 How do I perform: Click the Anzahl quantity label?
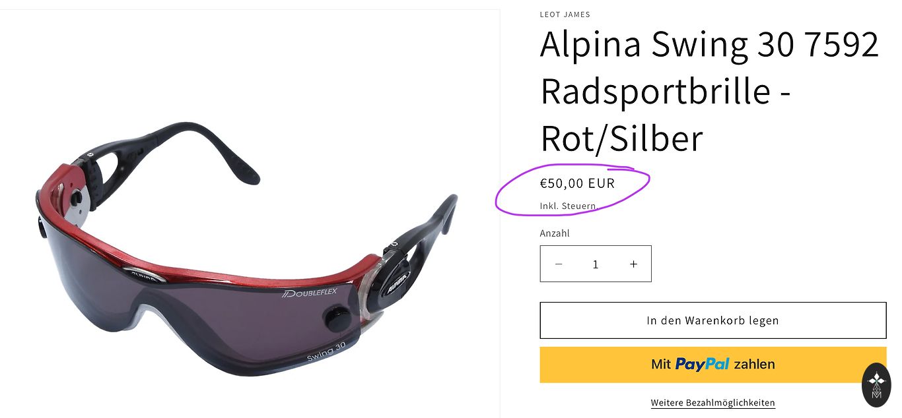click(555, 233)
